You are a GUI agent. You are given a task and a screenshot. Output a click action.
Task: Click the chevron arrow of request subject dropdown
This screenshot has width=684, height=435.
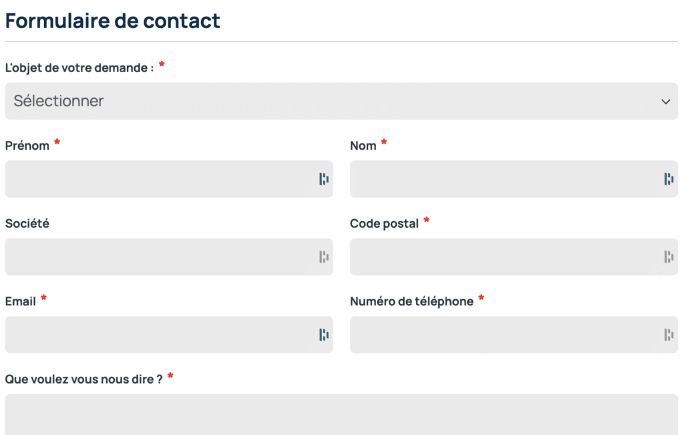665,102
